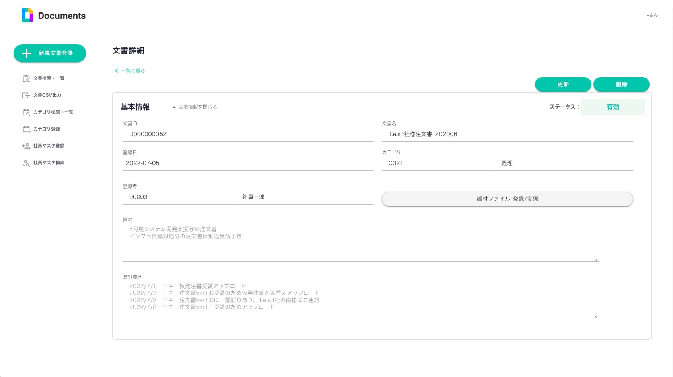Image resolution: width=673 pixels, height=377 pixels.
Task: Click the 備考 textarea resize handle
Action: pyautogui.click(x=596, y=259)
